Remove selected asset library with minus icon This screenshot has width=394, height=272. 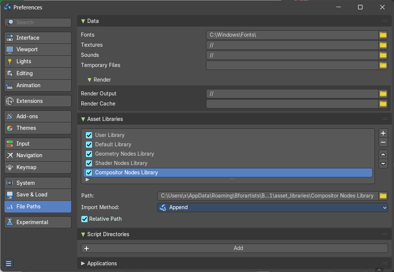pyautogui.click(x=383, y=142)
